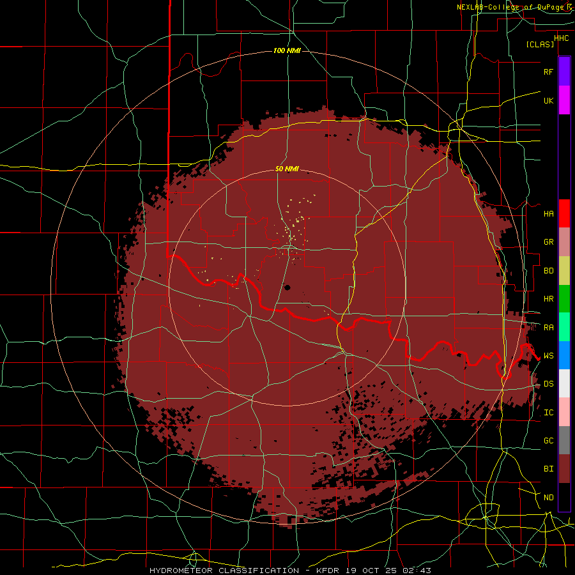The image size is (575, 575).
Task: Pick the olive-yellow BD legend swatch
Action: click(x=564, y=270)
